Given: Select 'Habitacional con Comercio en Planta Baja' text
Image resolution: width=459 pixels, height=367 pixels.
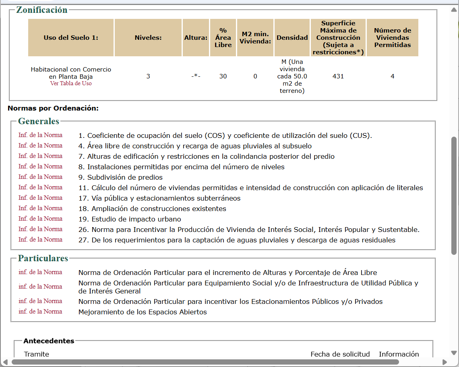Looking at the screenshot, I should [x=71, y=73].
